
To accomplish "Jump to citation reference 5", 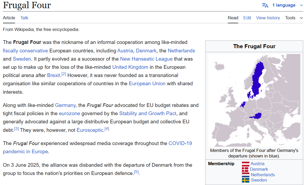I will 136,172.
